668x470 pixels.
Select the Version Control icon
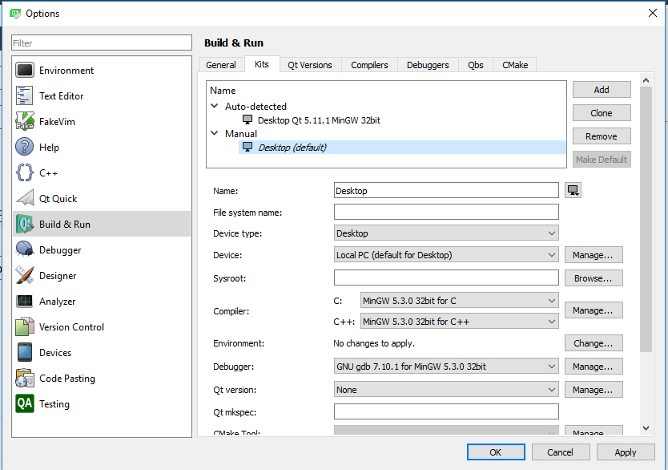point(25,326)
